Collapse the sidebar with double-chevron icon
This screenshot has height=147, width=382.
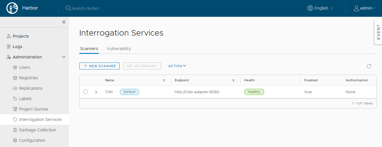[x=64, y=22]
